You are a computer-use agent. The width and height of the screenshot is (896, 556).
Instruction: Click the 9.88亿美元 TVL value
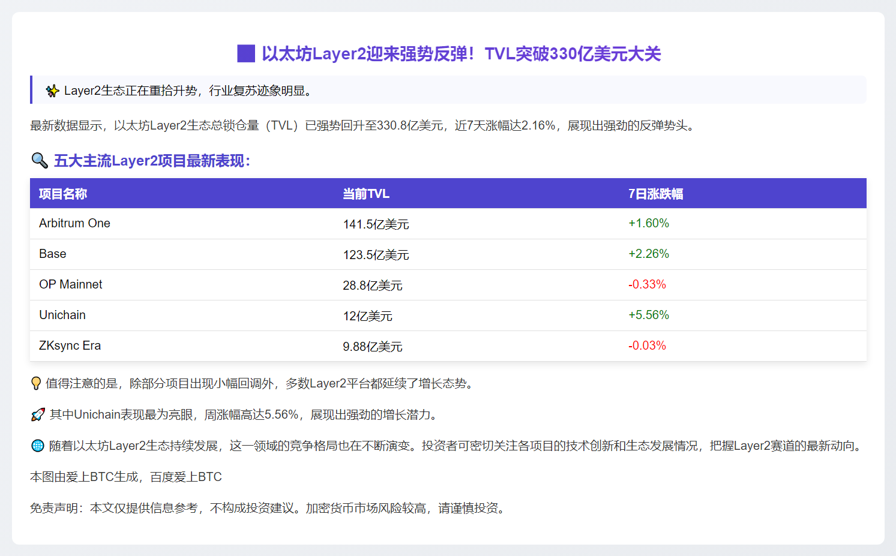point(373,347)
